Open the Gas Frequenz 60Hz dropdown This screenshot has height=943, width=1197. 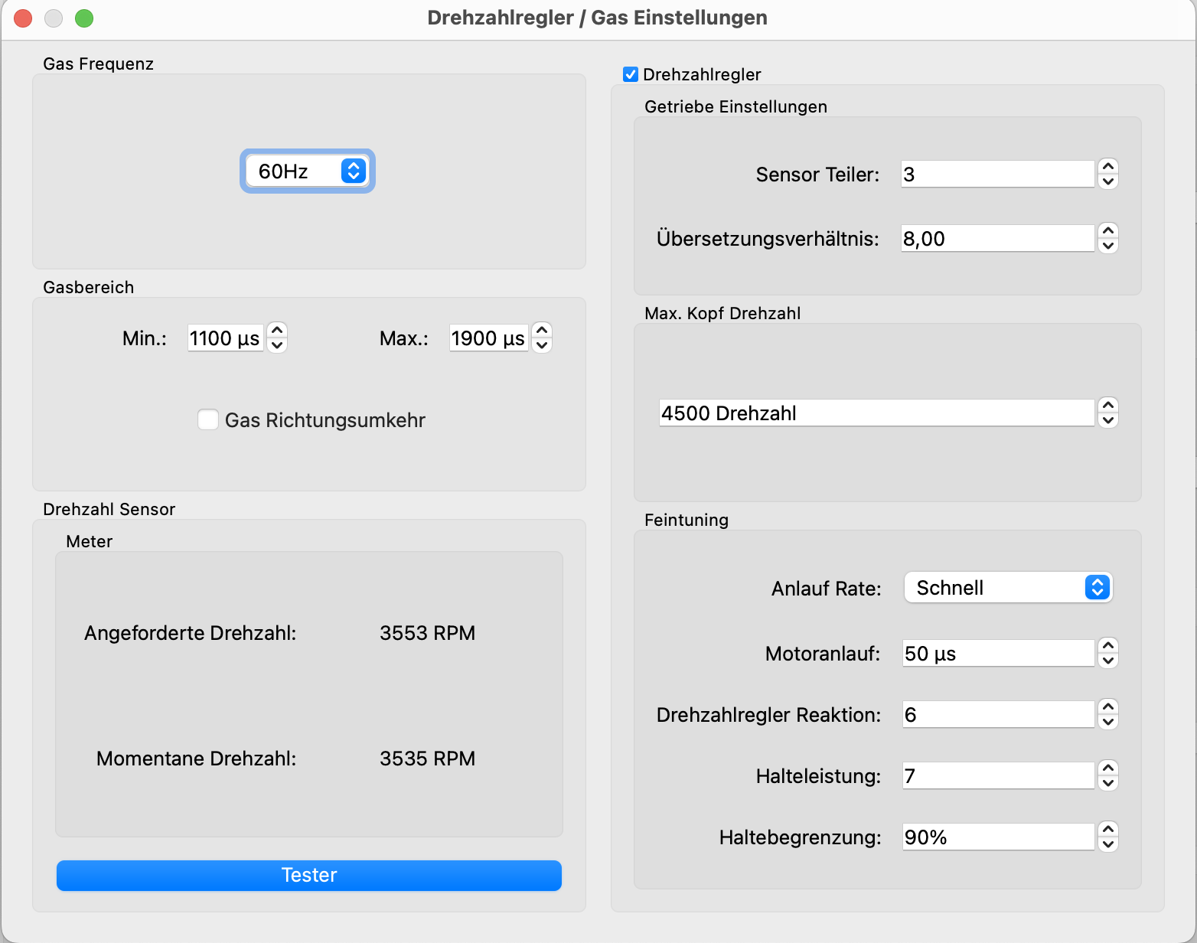pyautogui.click(x=308, y=171)
